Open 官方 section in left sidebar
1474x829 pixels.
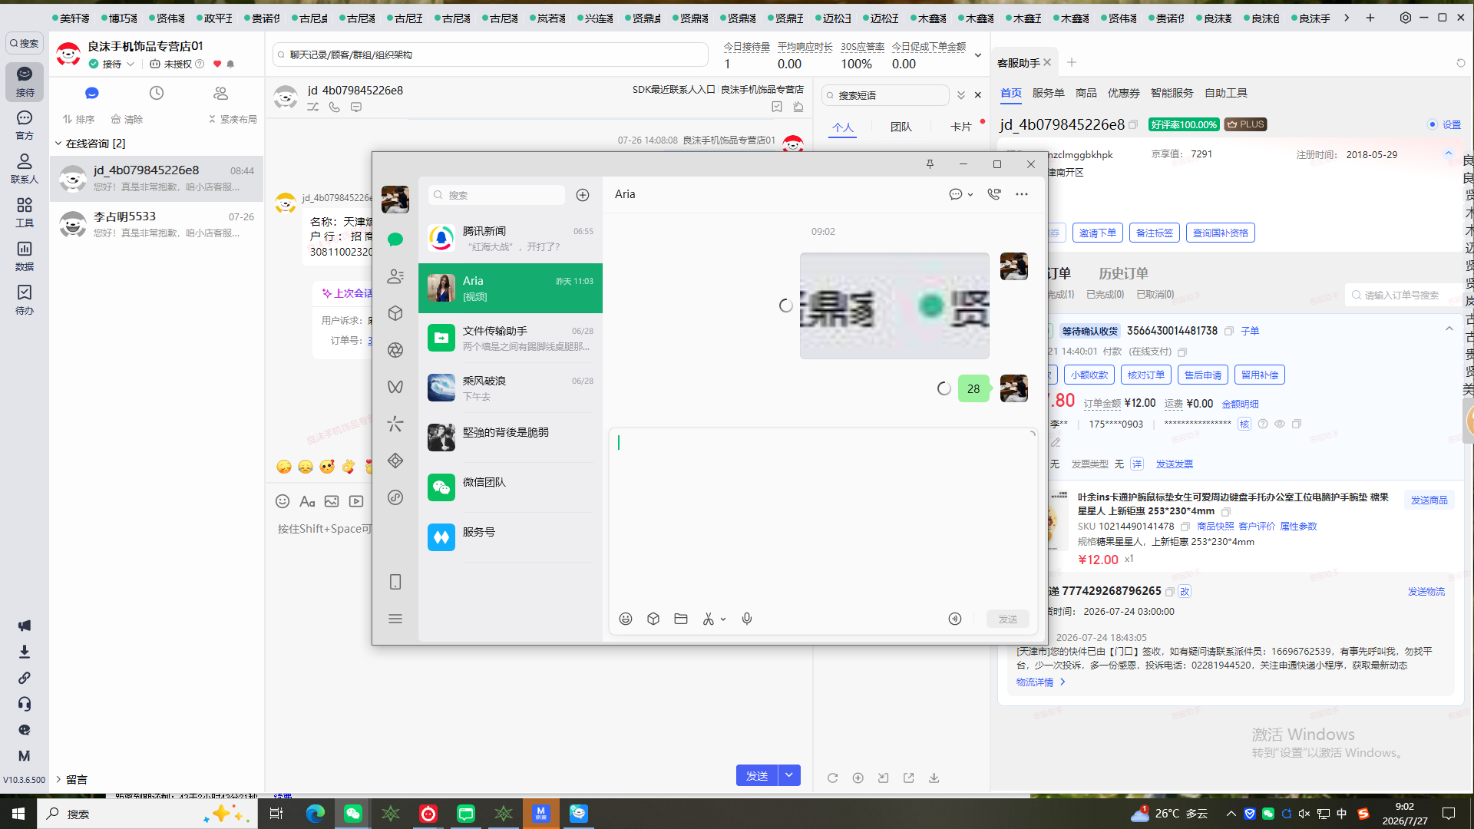click(25, 125)
